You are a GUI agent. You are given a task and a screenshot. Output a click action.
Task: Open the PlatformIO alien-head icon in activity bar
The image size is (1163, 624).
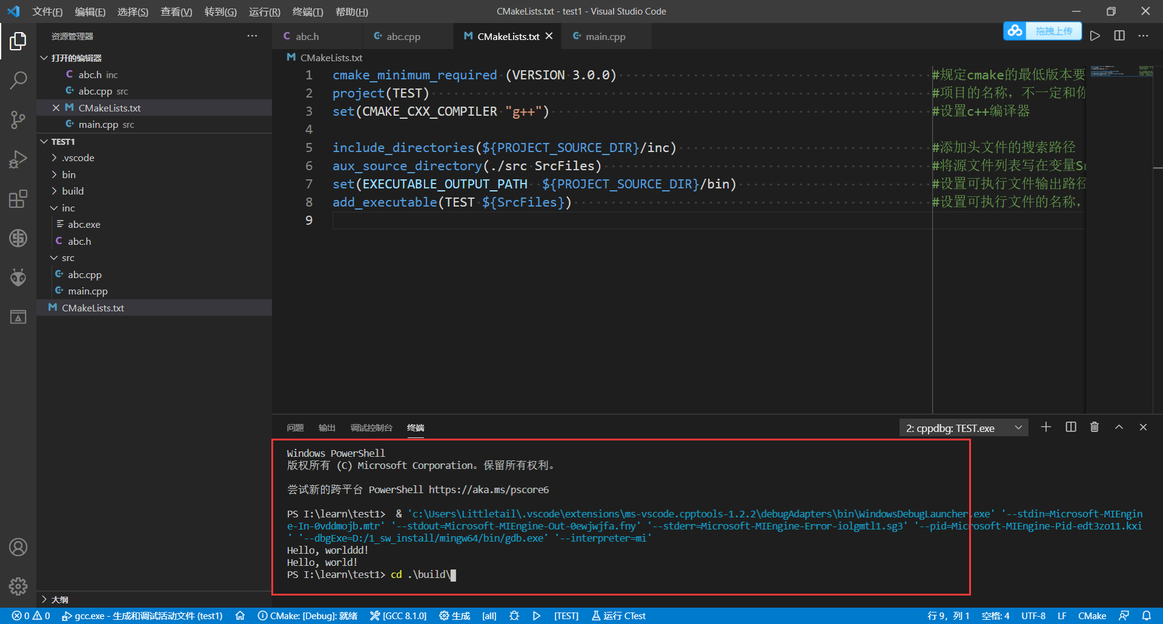click(x=18, y=277)
